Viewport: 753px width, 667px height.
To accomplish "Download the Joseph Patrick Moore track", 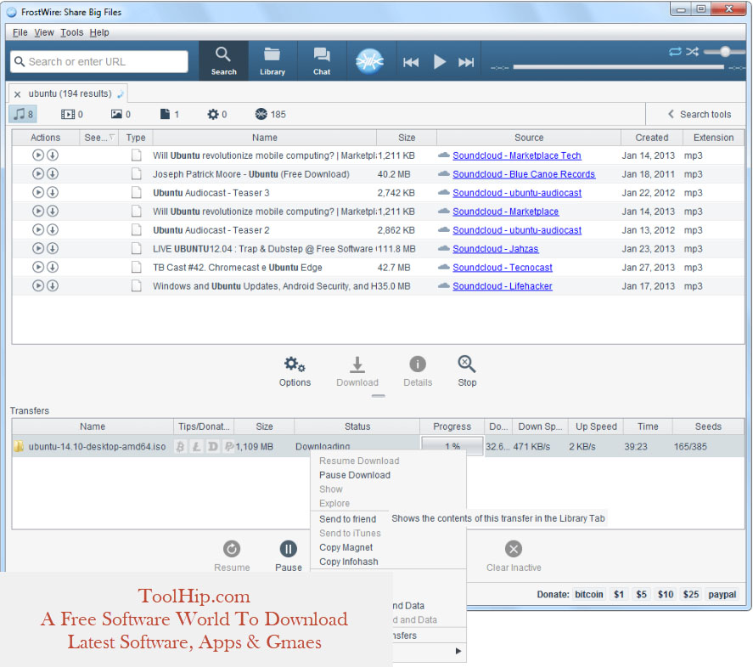I will pos(53,174).
